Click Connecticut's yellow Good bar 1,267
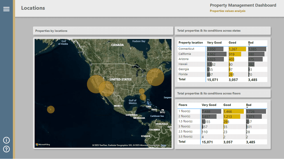 [237, 49]
